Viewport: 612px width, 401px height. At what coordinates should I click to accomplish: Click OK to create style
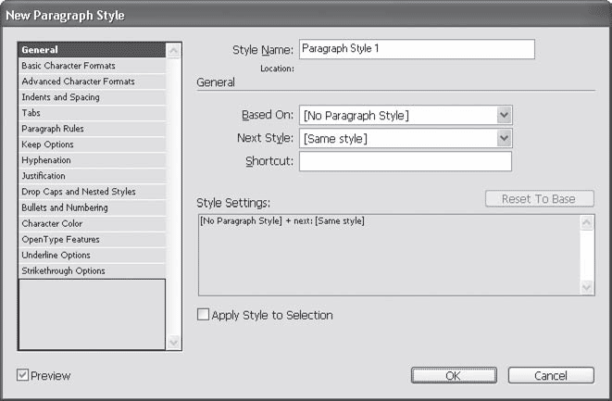[453, 375]
